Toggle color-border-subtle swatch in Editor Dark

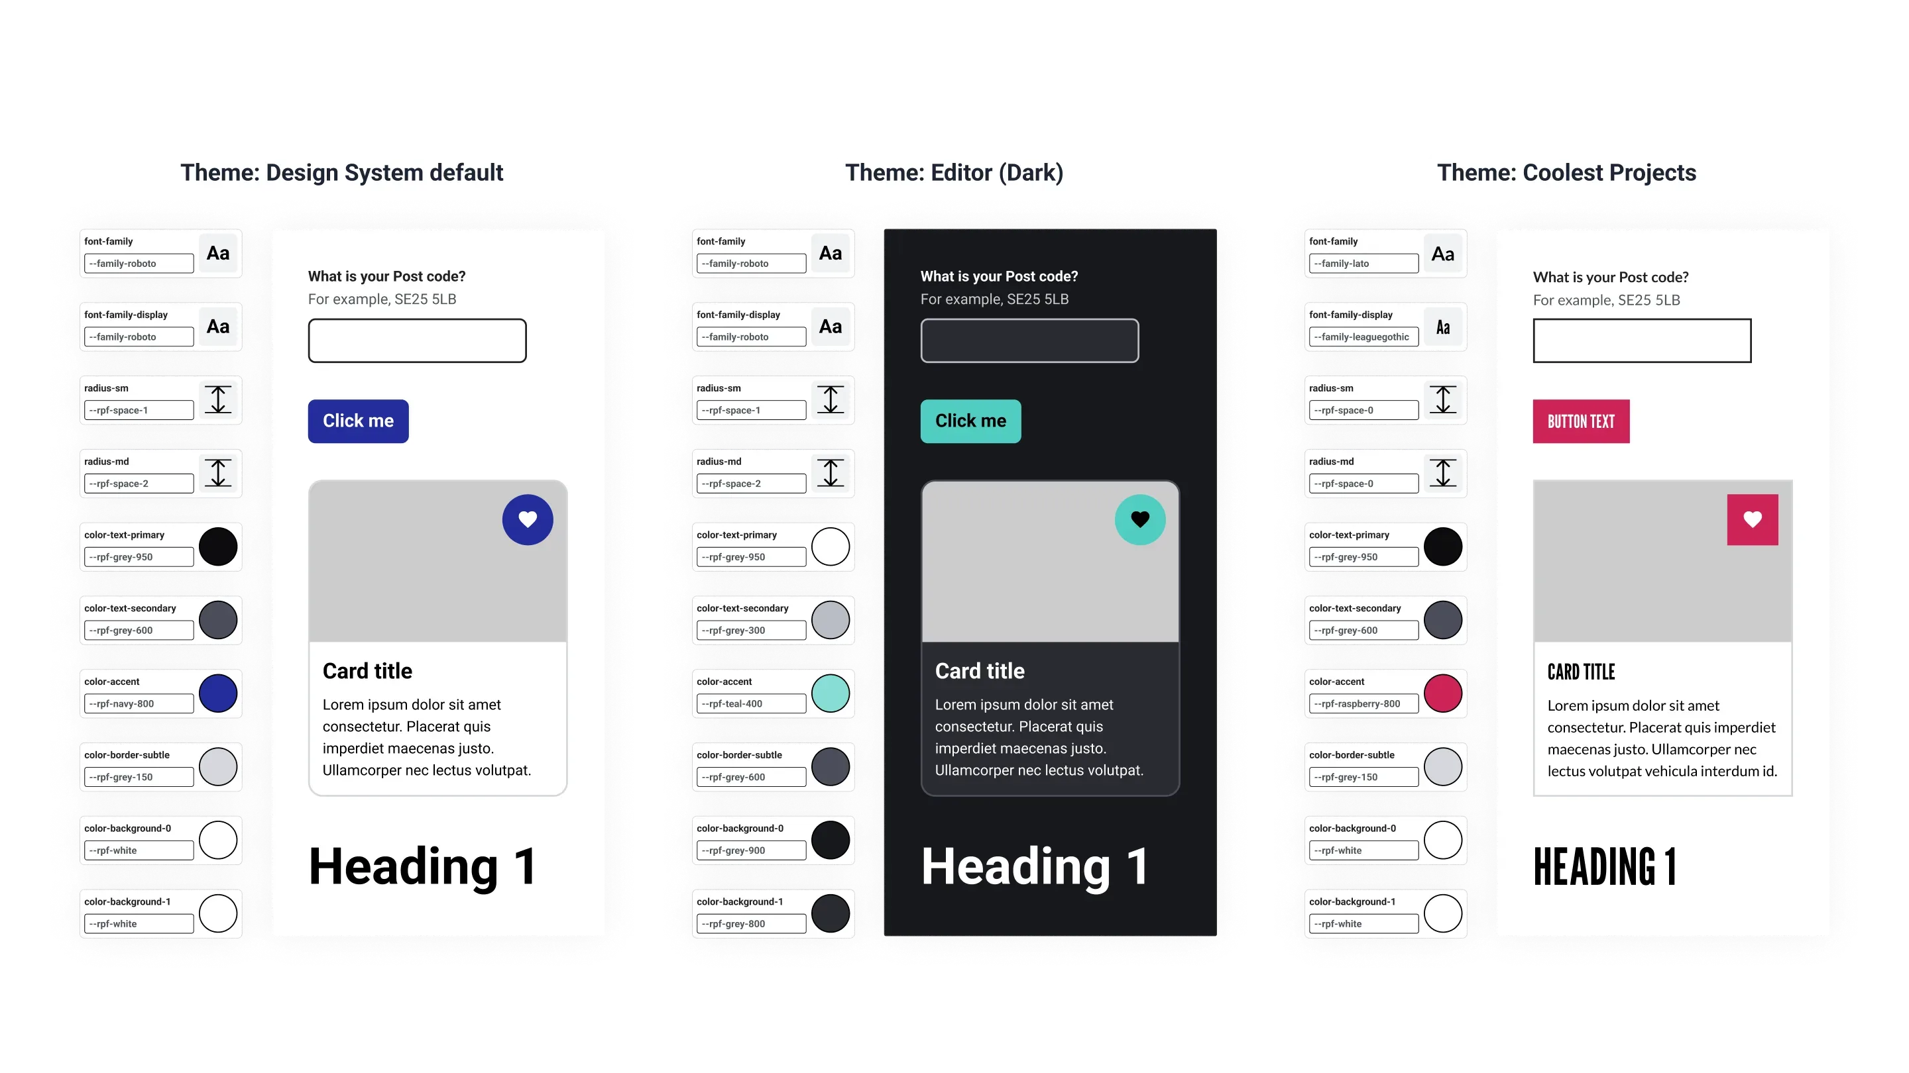(x=831, y=766)
